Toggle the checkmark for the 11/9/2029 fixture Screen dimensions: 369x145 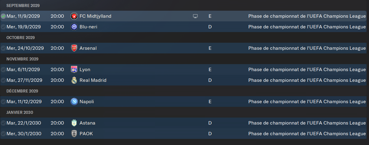click(x=3, y=16)
